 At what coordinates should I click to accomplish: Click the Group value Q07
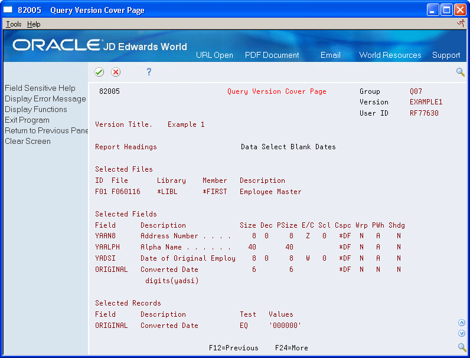click(416, 91)
